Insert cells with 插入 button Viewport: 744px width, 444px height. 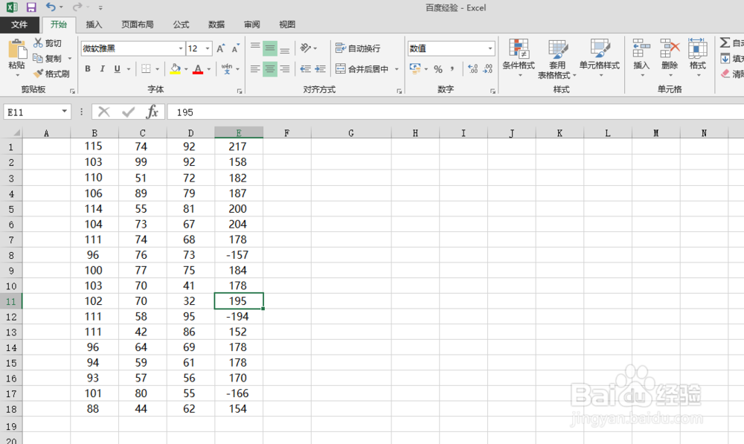tap(641, 58)
